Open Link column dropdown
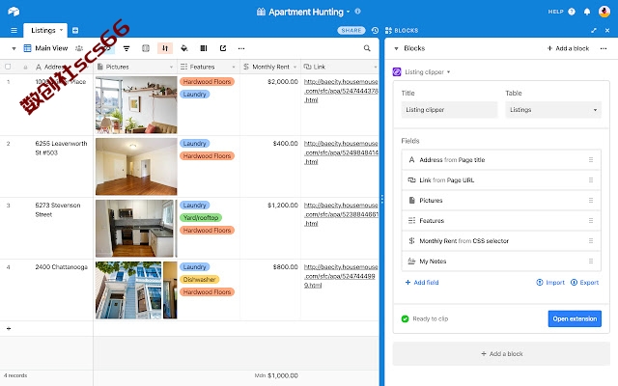 pos(375,67)
